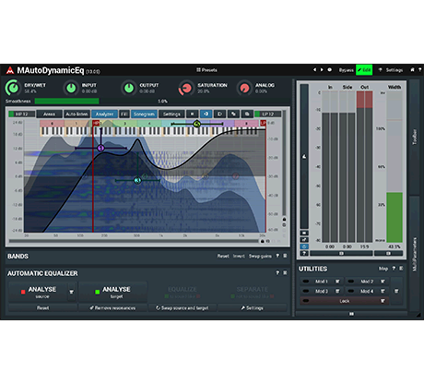424x384 pixels.
Task: Select the green band node near piano keys
Action: click(x=197, y=124)
